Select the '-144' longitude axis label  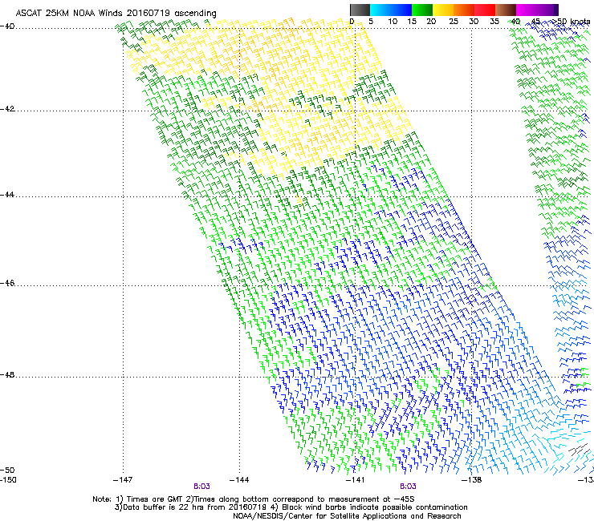(x=239, y=480)
